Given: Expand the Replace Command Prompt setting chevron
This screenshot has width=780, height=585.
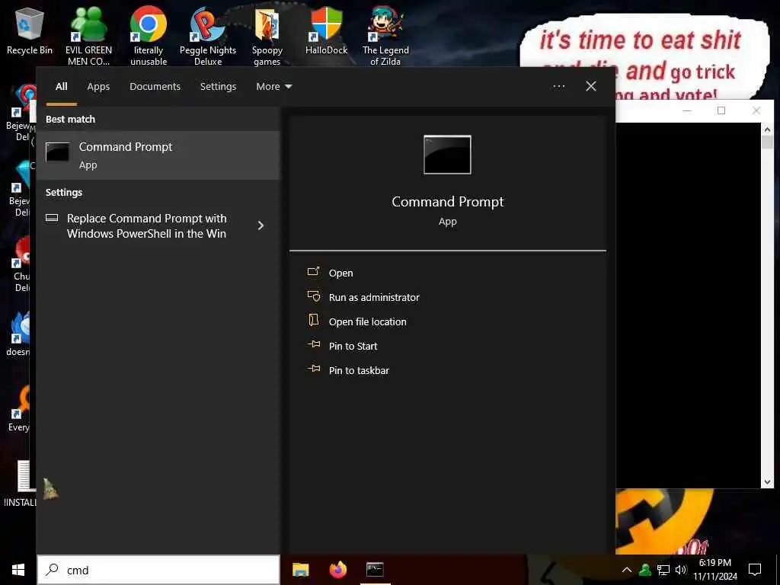Looking at the screenshot, I should [261, 225].
